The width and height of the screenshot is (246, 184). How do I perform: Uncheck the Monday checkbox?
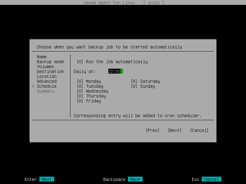point(80,81)
